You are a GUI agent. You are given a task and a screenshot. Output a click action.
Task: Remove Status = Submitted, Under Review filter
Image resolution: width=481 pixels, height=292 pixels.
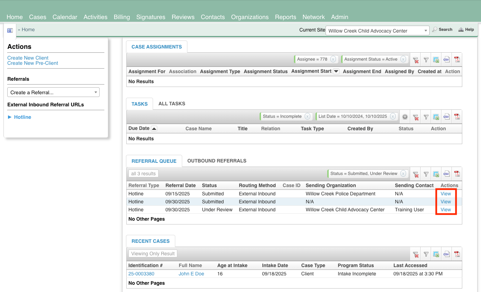click(403, 174)
